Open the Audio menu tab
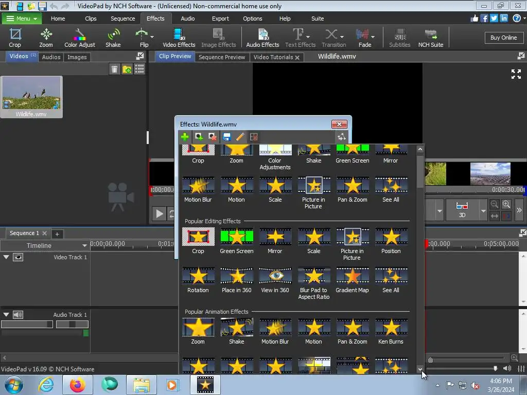527x395 pixels. (x=187, y=19)
